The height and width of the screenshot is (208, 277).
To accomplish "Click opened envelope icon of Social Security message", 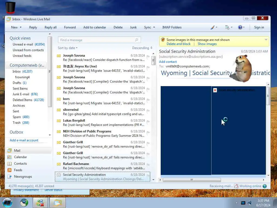I will 59,175.
